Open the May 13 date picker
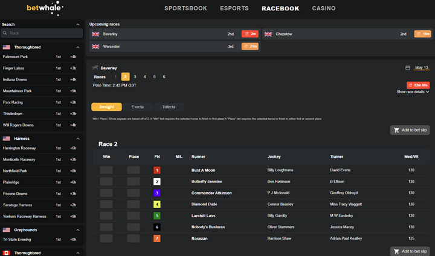435x256 pixels. tap(422, 68)
